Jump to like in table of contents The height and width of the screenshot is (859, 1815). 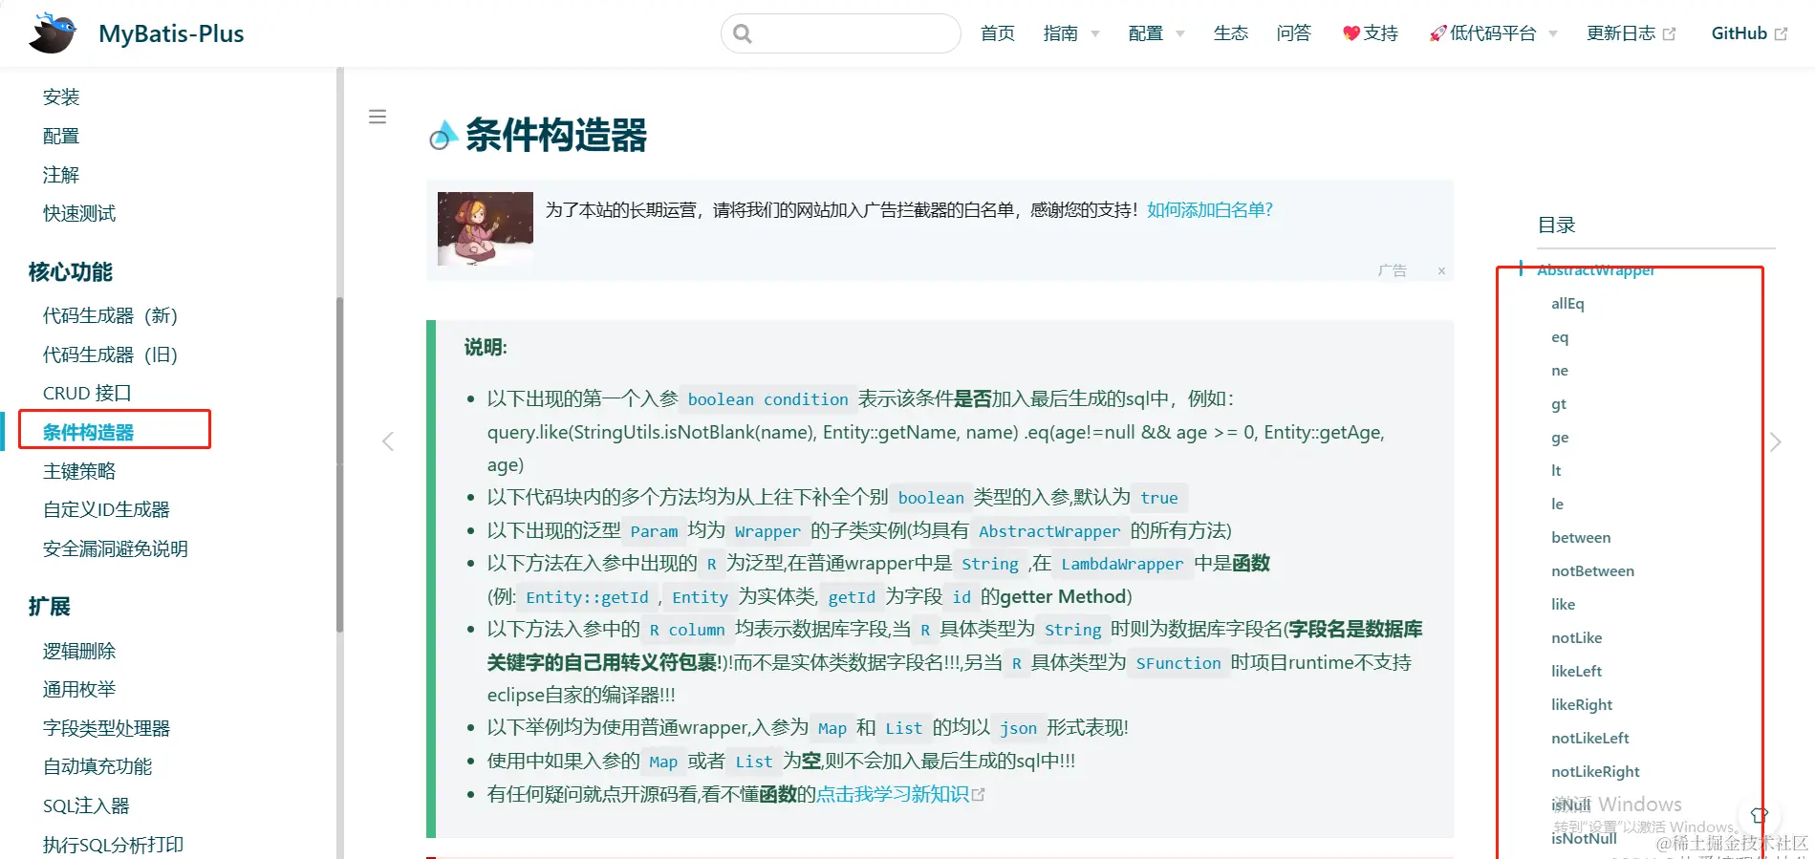tap(1564, 605)
